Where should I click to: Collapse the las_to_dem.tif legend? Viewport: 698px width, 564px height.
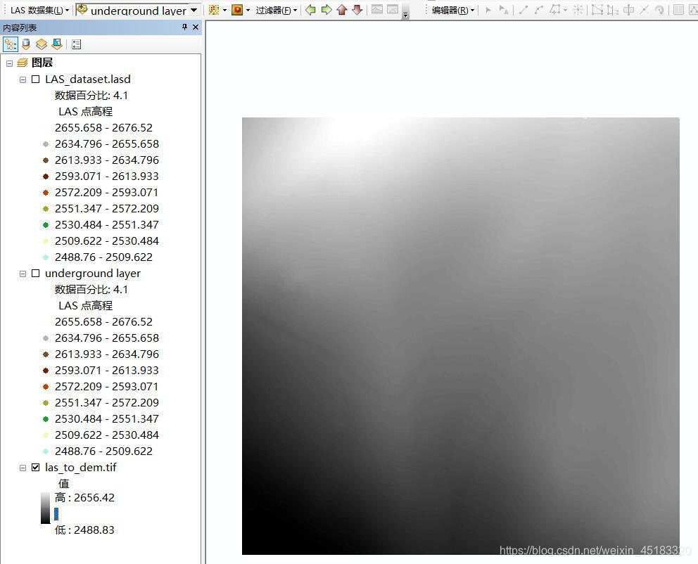[x=23, y=468]
